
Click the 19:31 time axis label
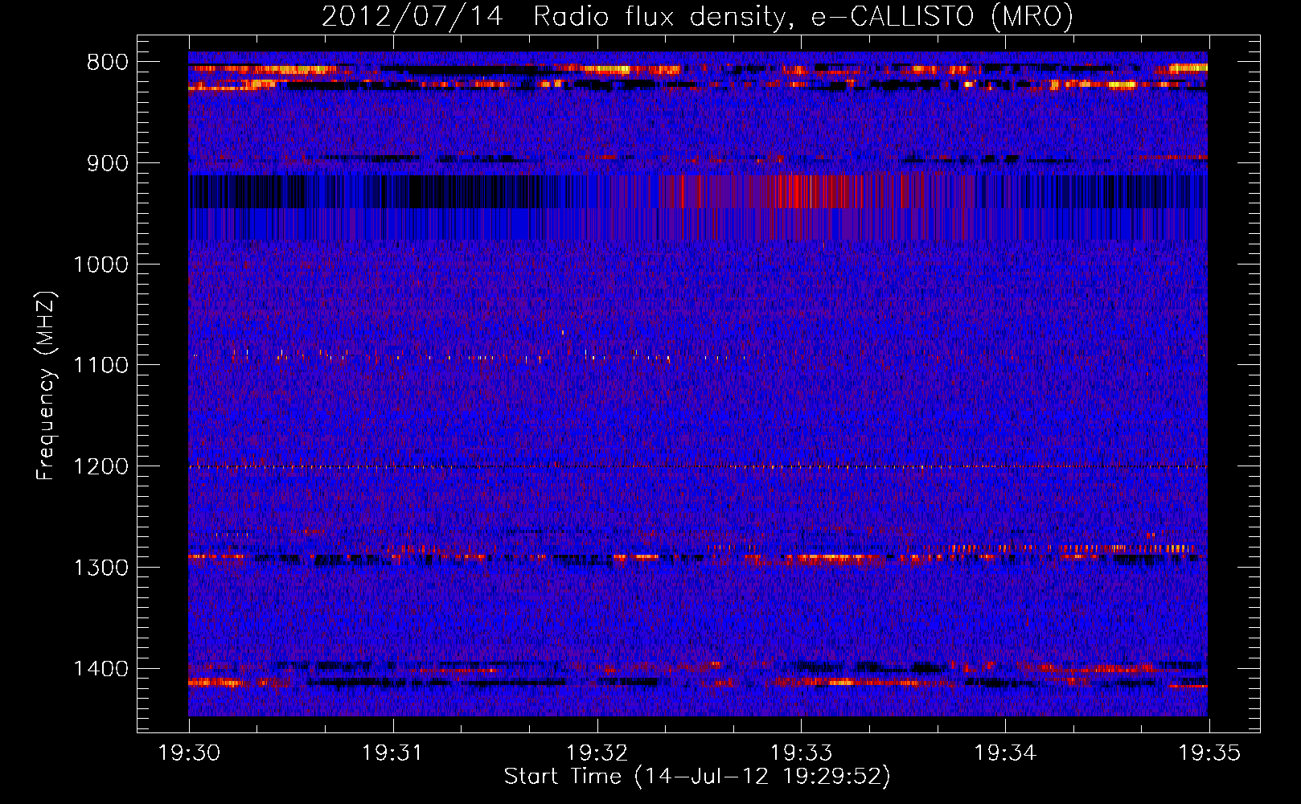point(393,753)
